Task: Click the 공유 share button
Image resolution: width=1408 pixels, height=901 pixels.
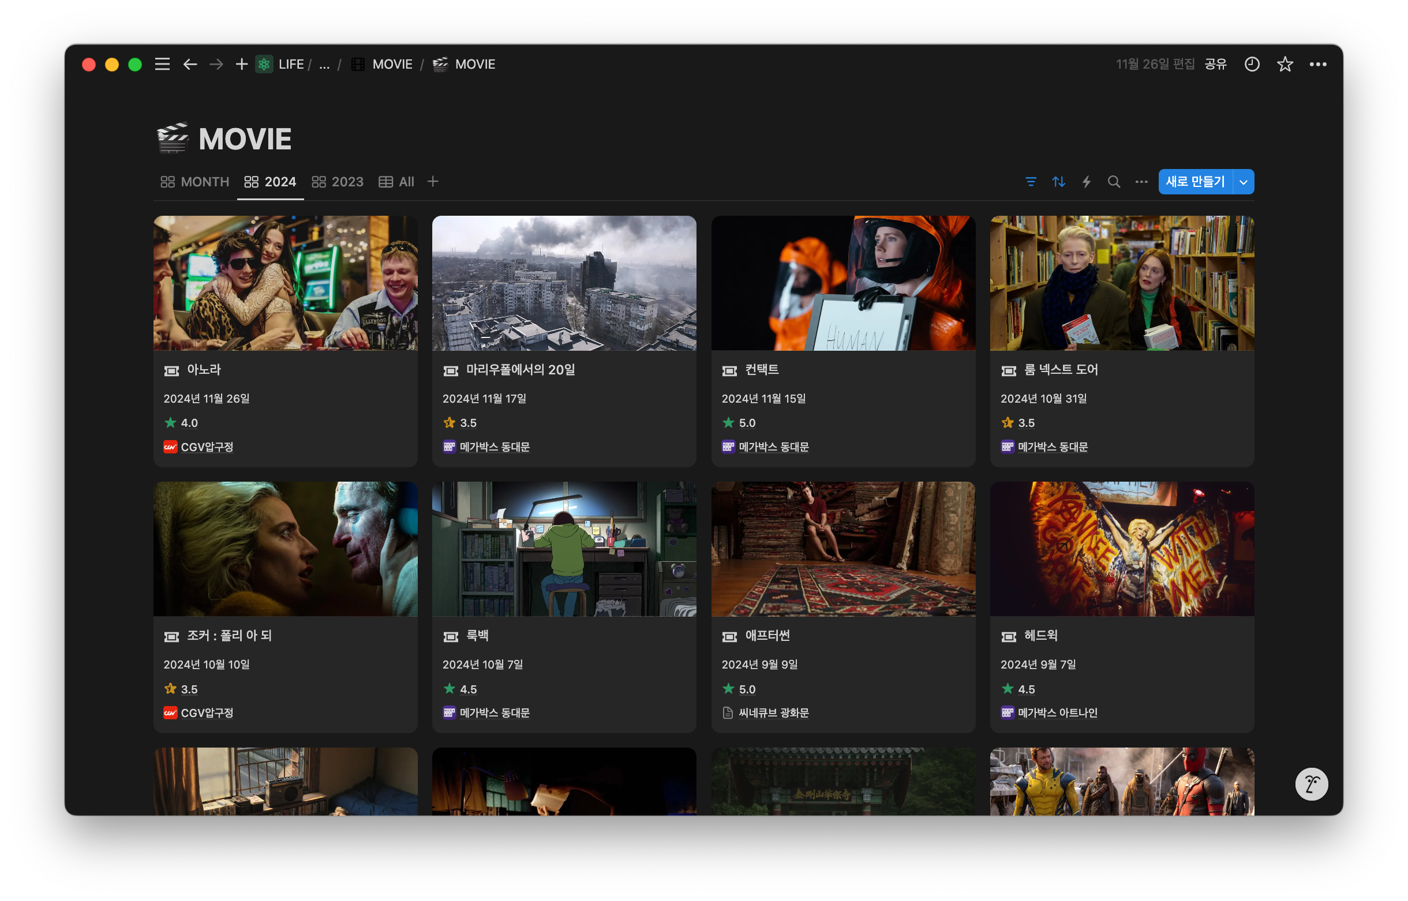Action: tap(1215, 65)
